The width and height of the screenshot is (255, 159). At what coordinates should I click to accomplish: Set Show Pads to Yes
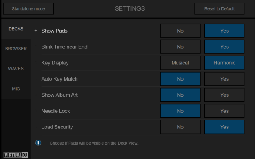click(224, 31)
